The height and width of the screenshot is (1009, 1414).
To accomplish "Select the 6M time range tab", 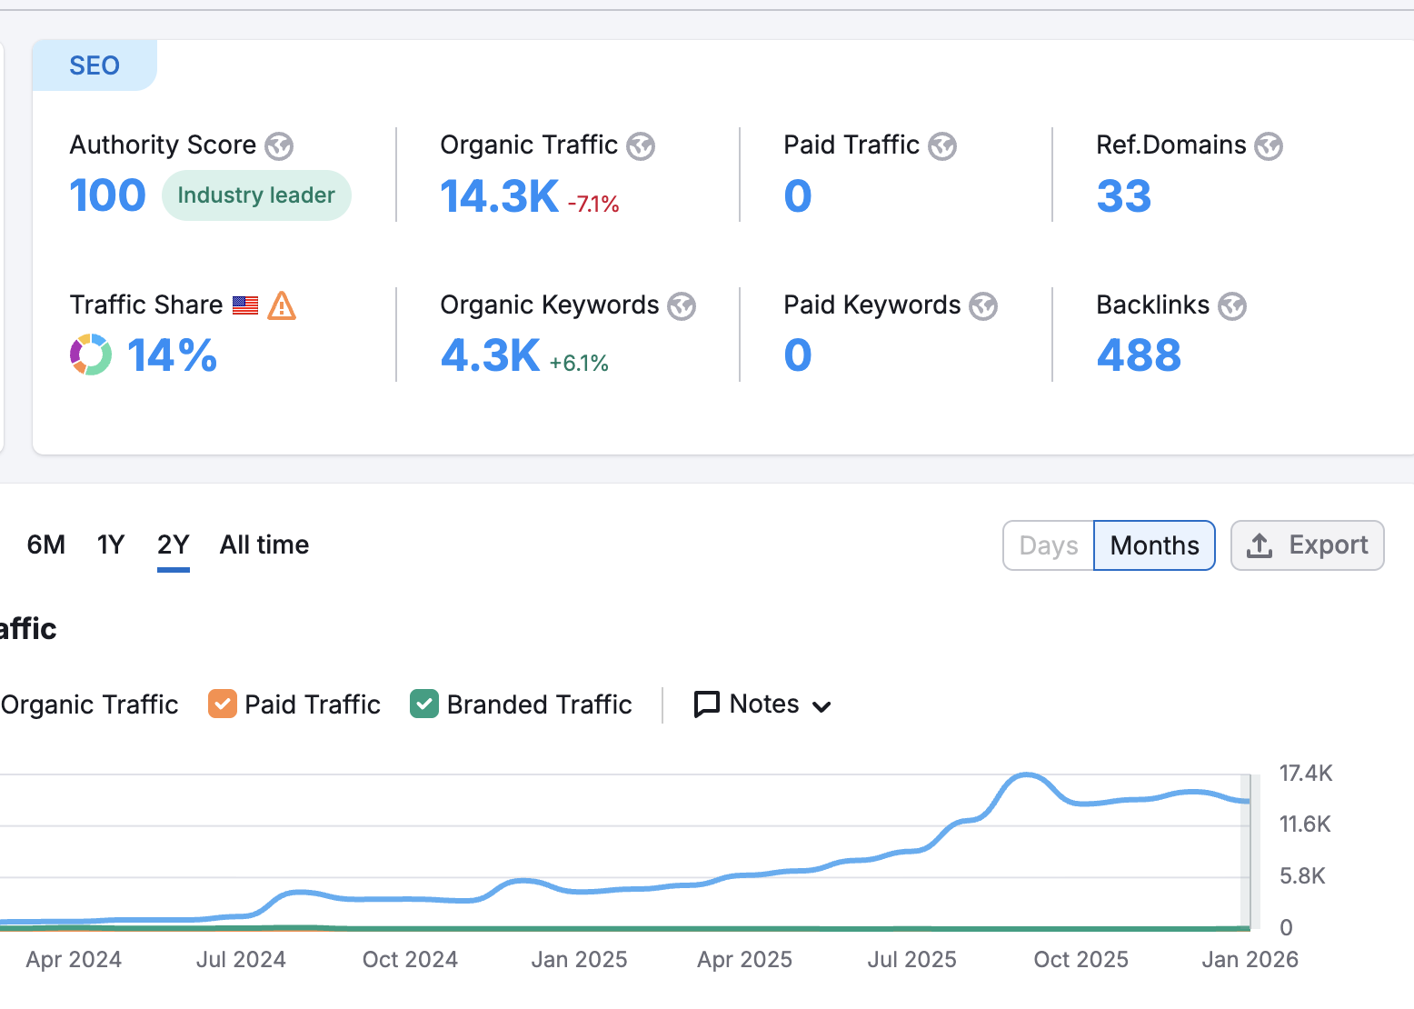I will tap(46, 545).
